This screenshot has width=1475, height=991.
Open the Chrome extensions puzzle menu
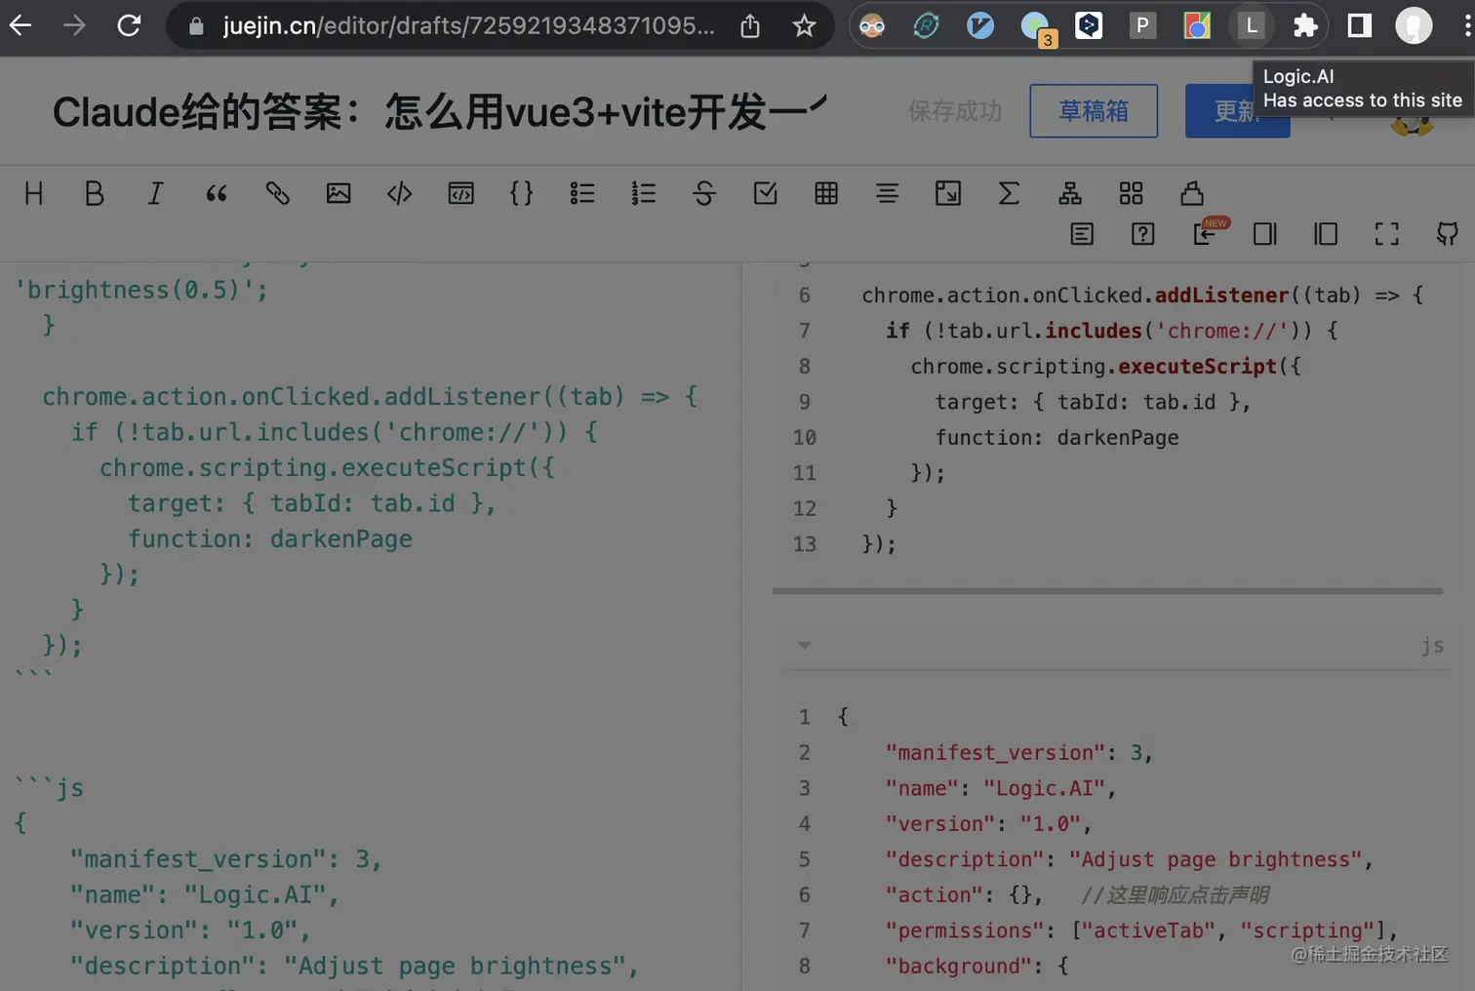tap(1305, 26)
